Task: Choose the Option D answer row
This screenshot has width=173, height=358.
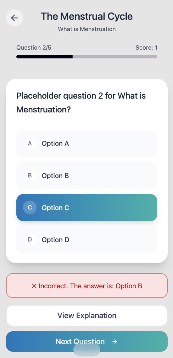Action: click(87, 240)
